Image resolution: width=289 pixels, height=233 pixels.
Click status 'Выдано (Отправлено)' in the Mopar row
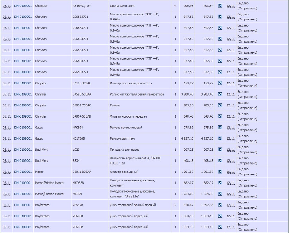click(x=247, y=172)
